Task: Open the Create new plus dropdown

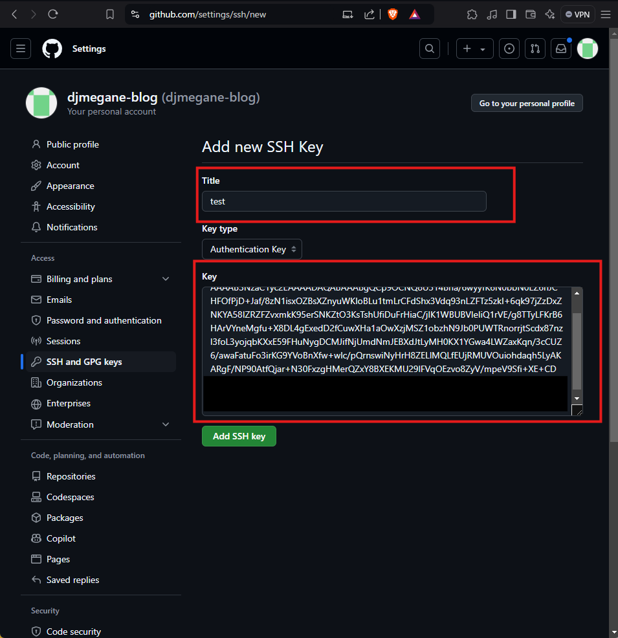Action: pyautogui.click(x=474, y=49)
